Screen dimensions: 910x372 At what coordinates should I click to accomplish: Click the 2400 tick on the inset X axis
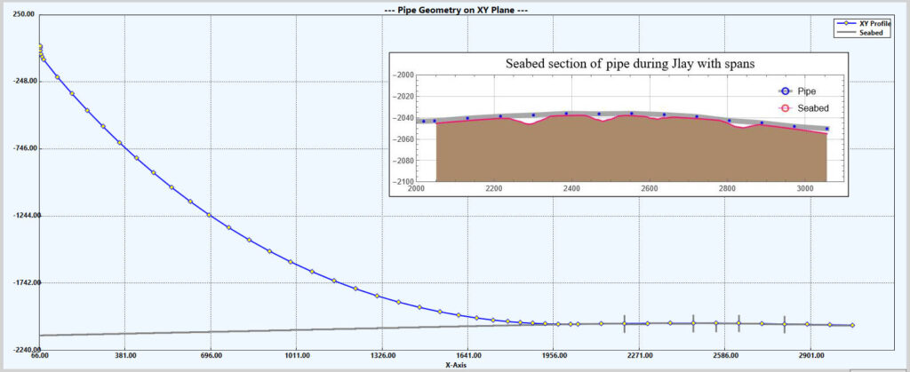click(571, 189)
